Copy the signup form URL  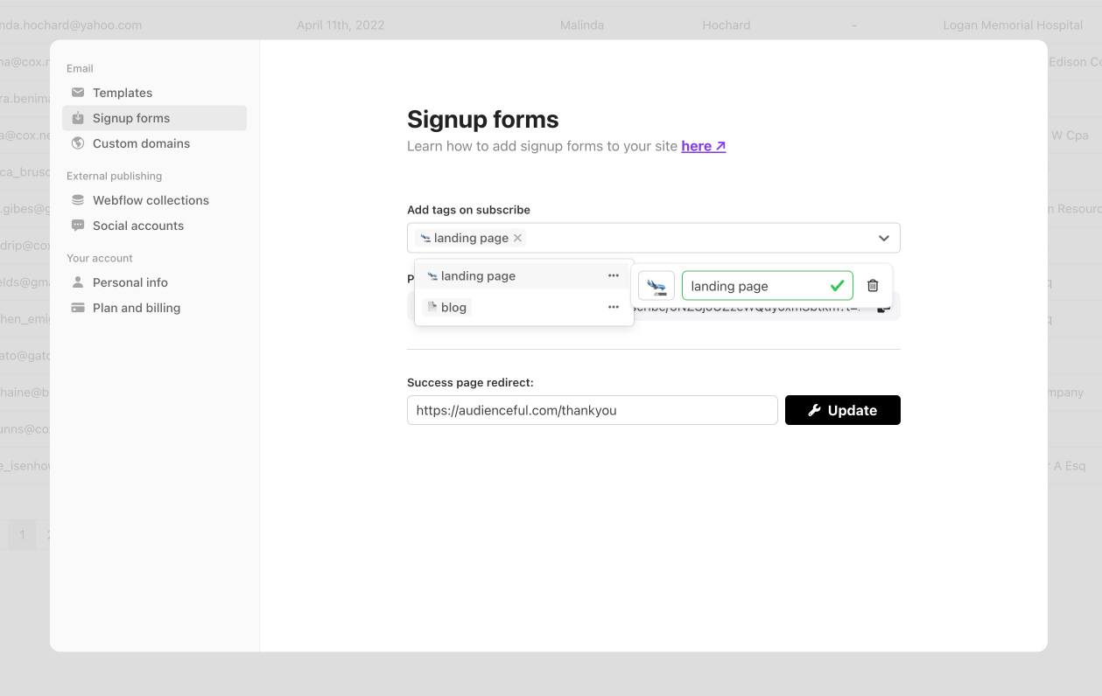pyautogui.click(x=885, y=307)
